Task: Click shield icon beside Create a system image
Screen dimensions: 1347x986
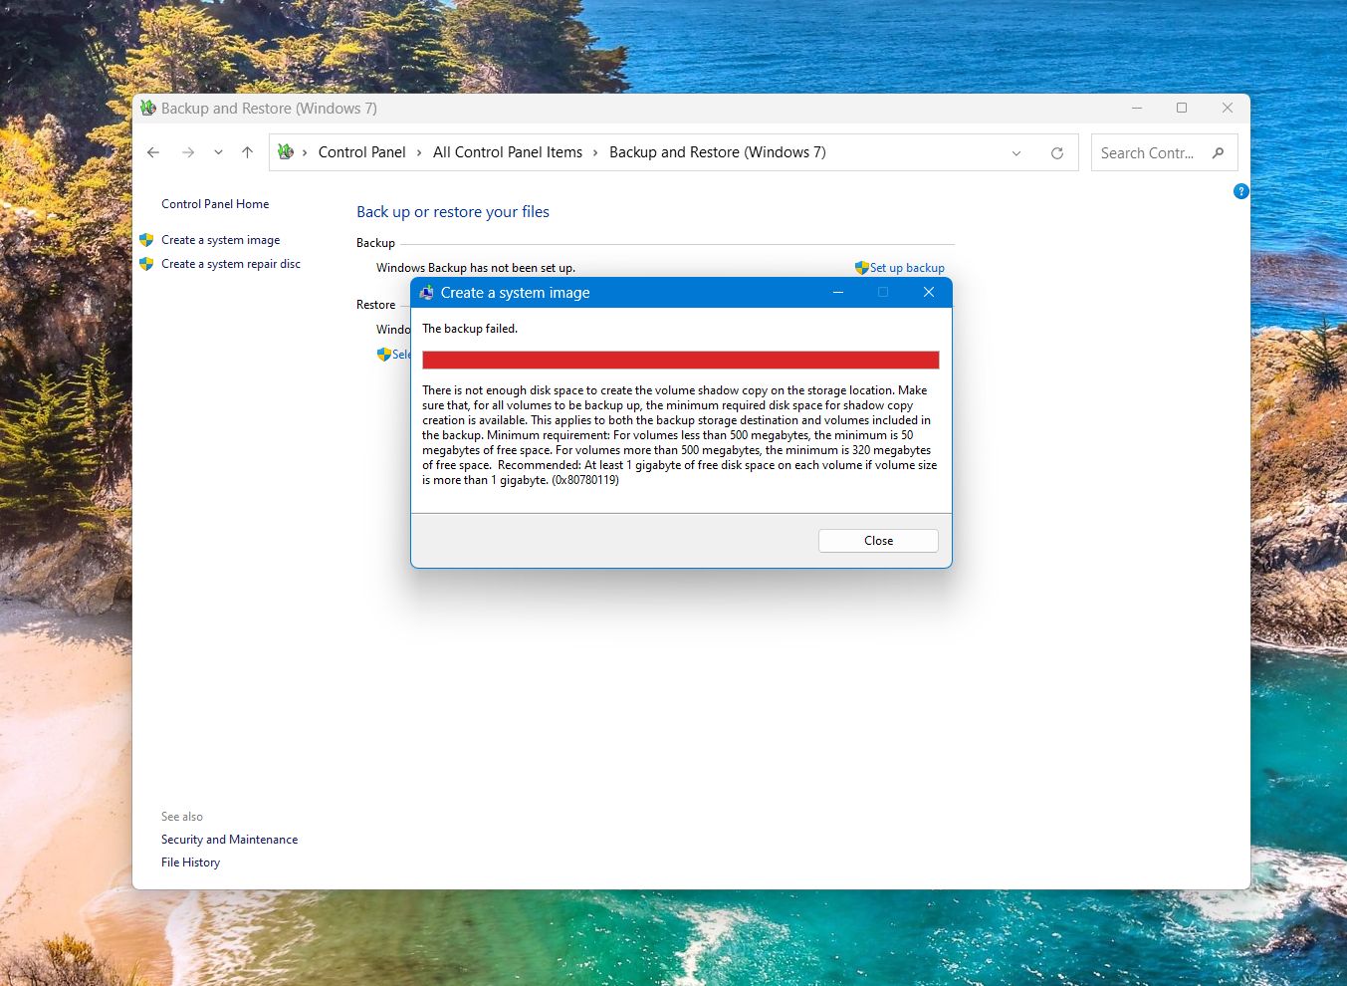Action: [146, 240]
